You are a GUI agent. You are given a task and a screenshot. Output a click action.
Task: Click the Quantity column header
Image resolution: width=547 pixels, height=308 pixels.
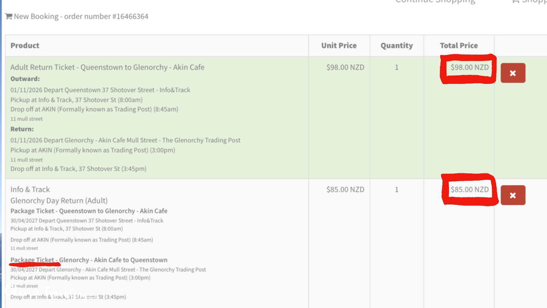(x=397, y=46)
